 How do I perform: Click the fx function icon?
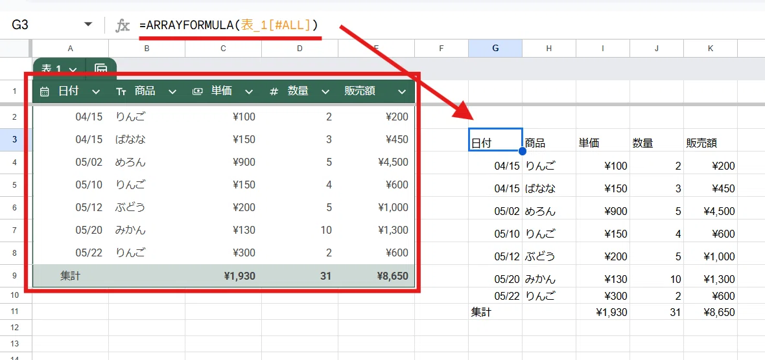click(x=122, y=25)
